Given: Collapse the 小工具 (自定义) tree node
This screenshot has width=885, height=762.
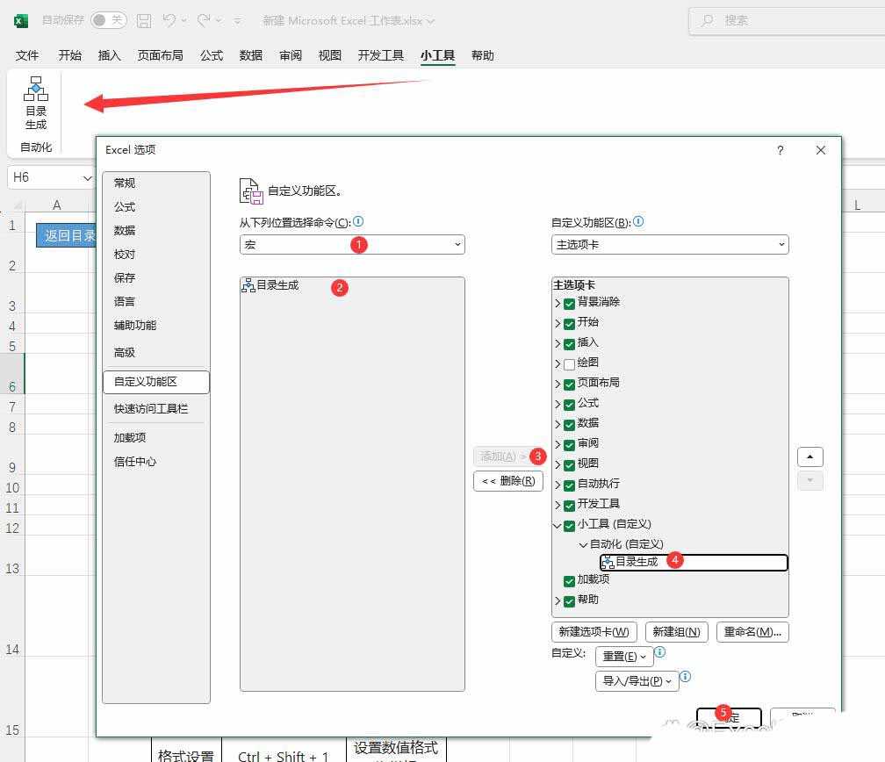Looking at the screenshot, I should (x=558, y=525).
